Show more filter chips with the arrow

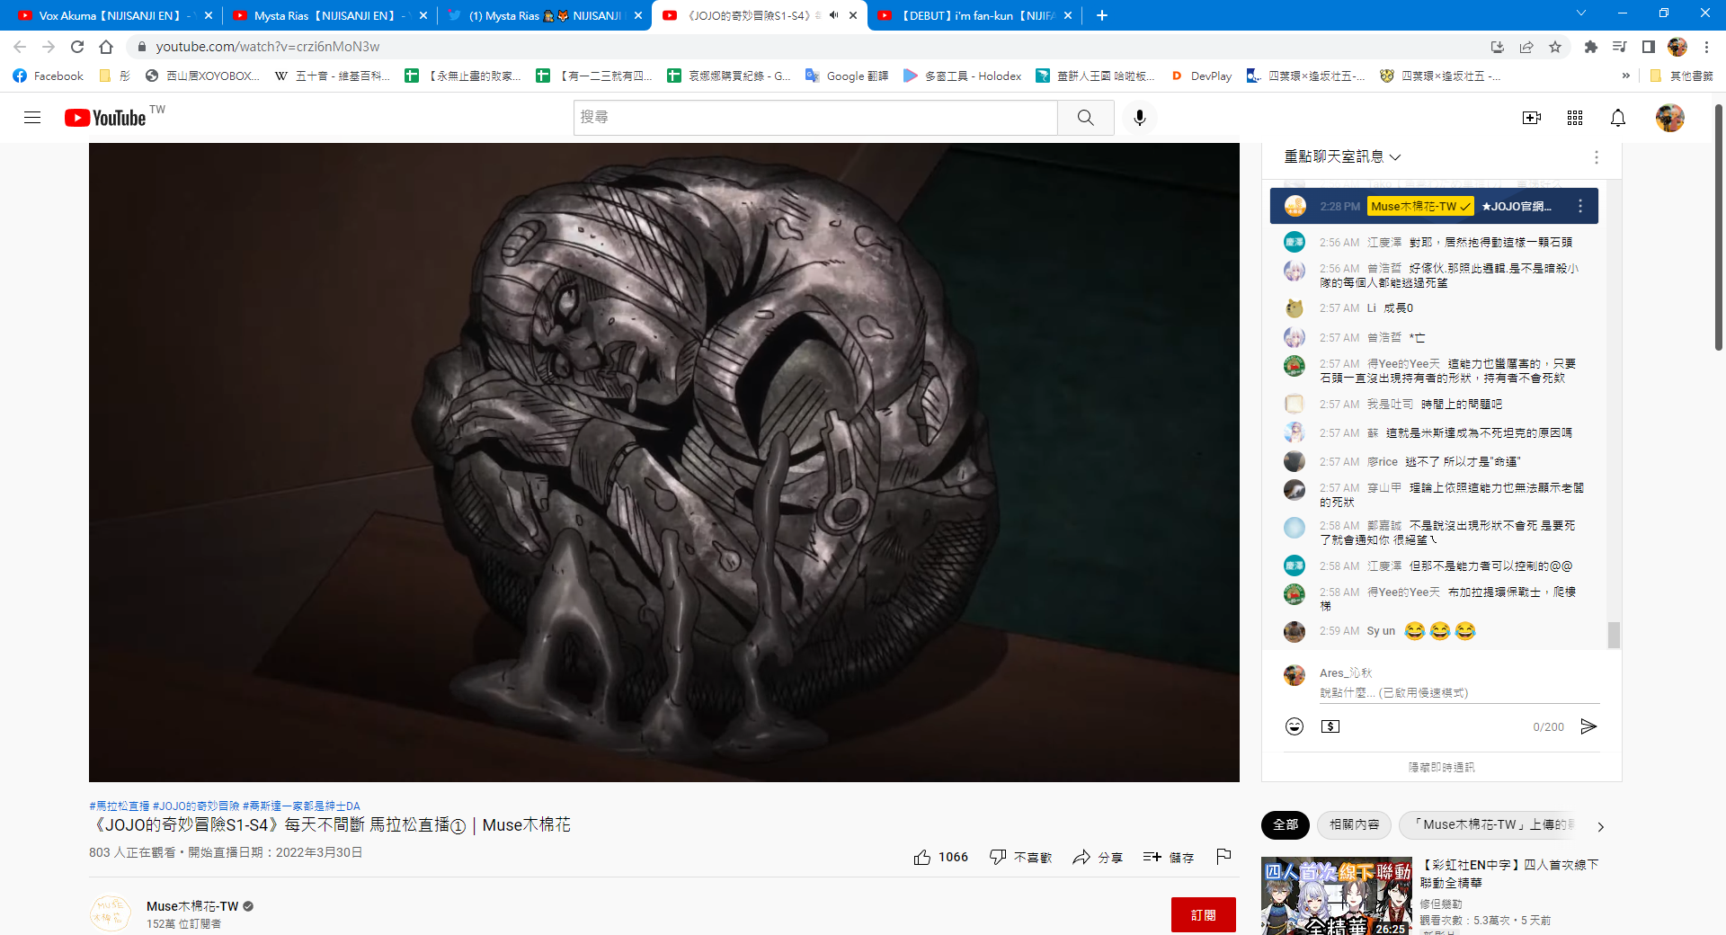(1600, 826)
